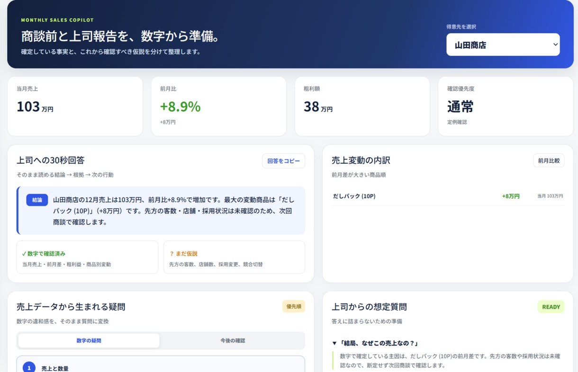Switch to the 今後の確認 tab
Image resolution: width=578 pixels, height=372 pixels.
(x=232, y=340)
